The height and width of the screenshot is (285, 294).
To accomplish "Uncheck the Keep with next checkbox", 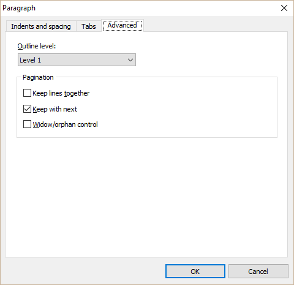I will (x=27, y=109).
